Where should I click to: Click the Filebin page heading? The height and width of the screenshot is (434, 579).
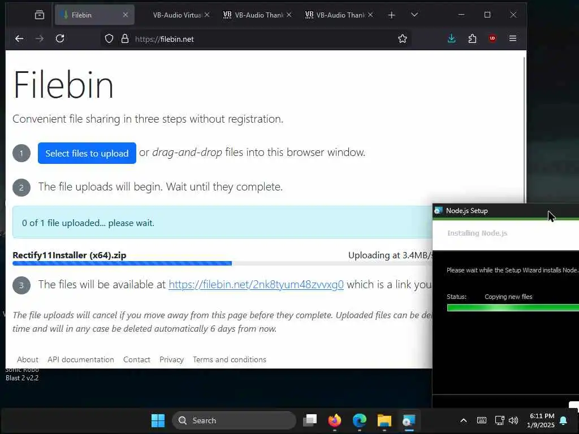[x=63, y=85]
